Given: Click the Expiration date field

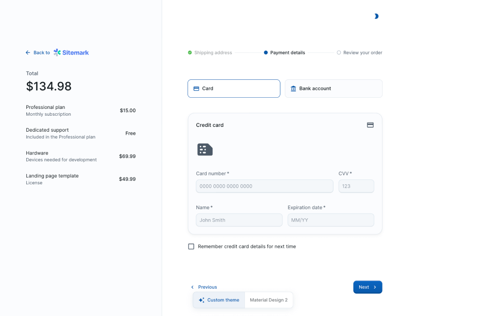Looking at the screenshot, I should tap(330, 220).
